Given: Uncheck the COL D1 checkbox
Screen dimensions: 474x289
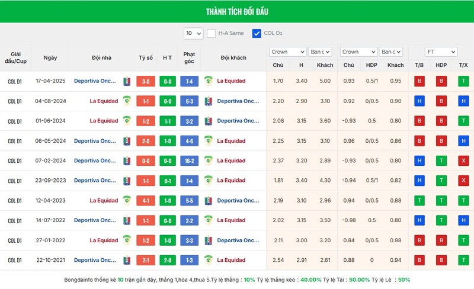Looking at the screenshot, I should click(x=257, y=33).
